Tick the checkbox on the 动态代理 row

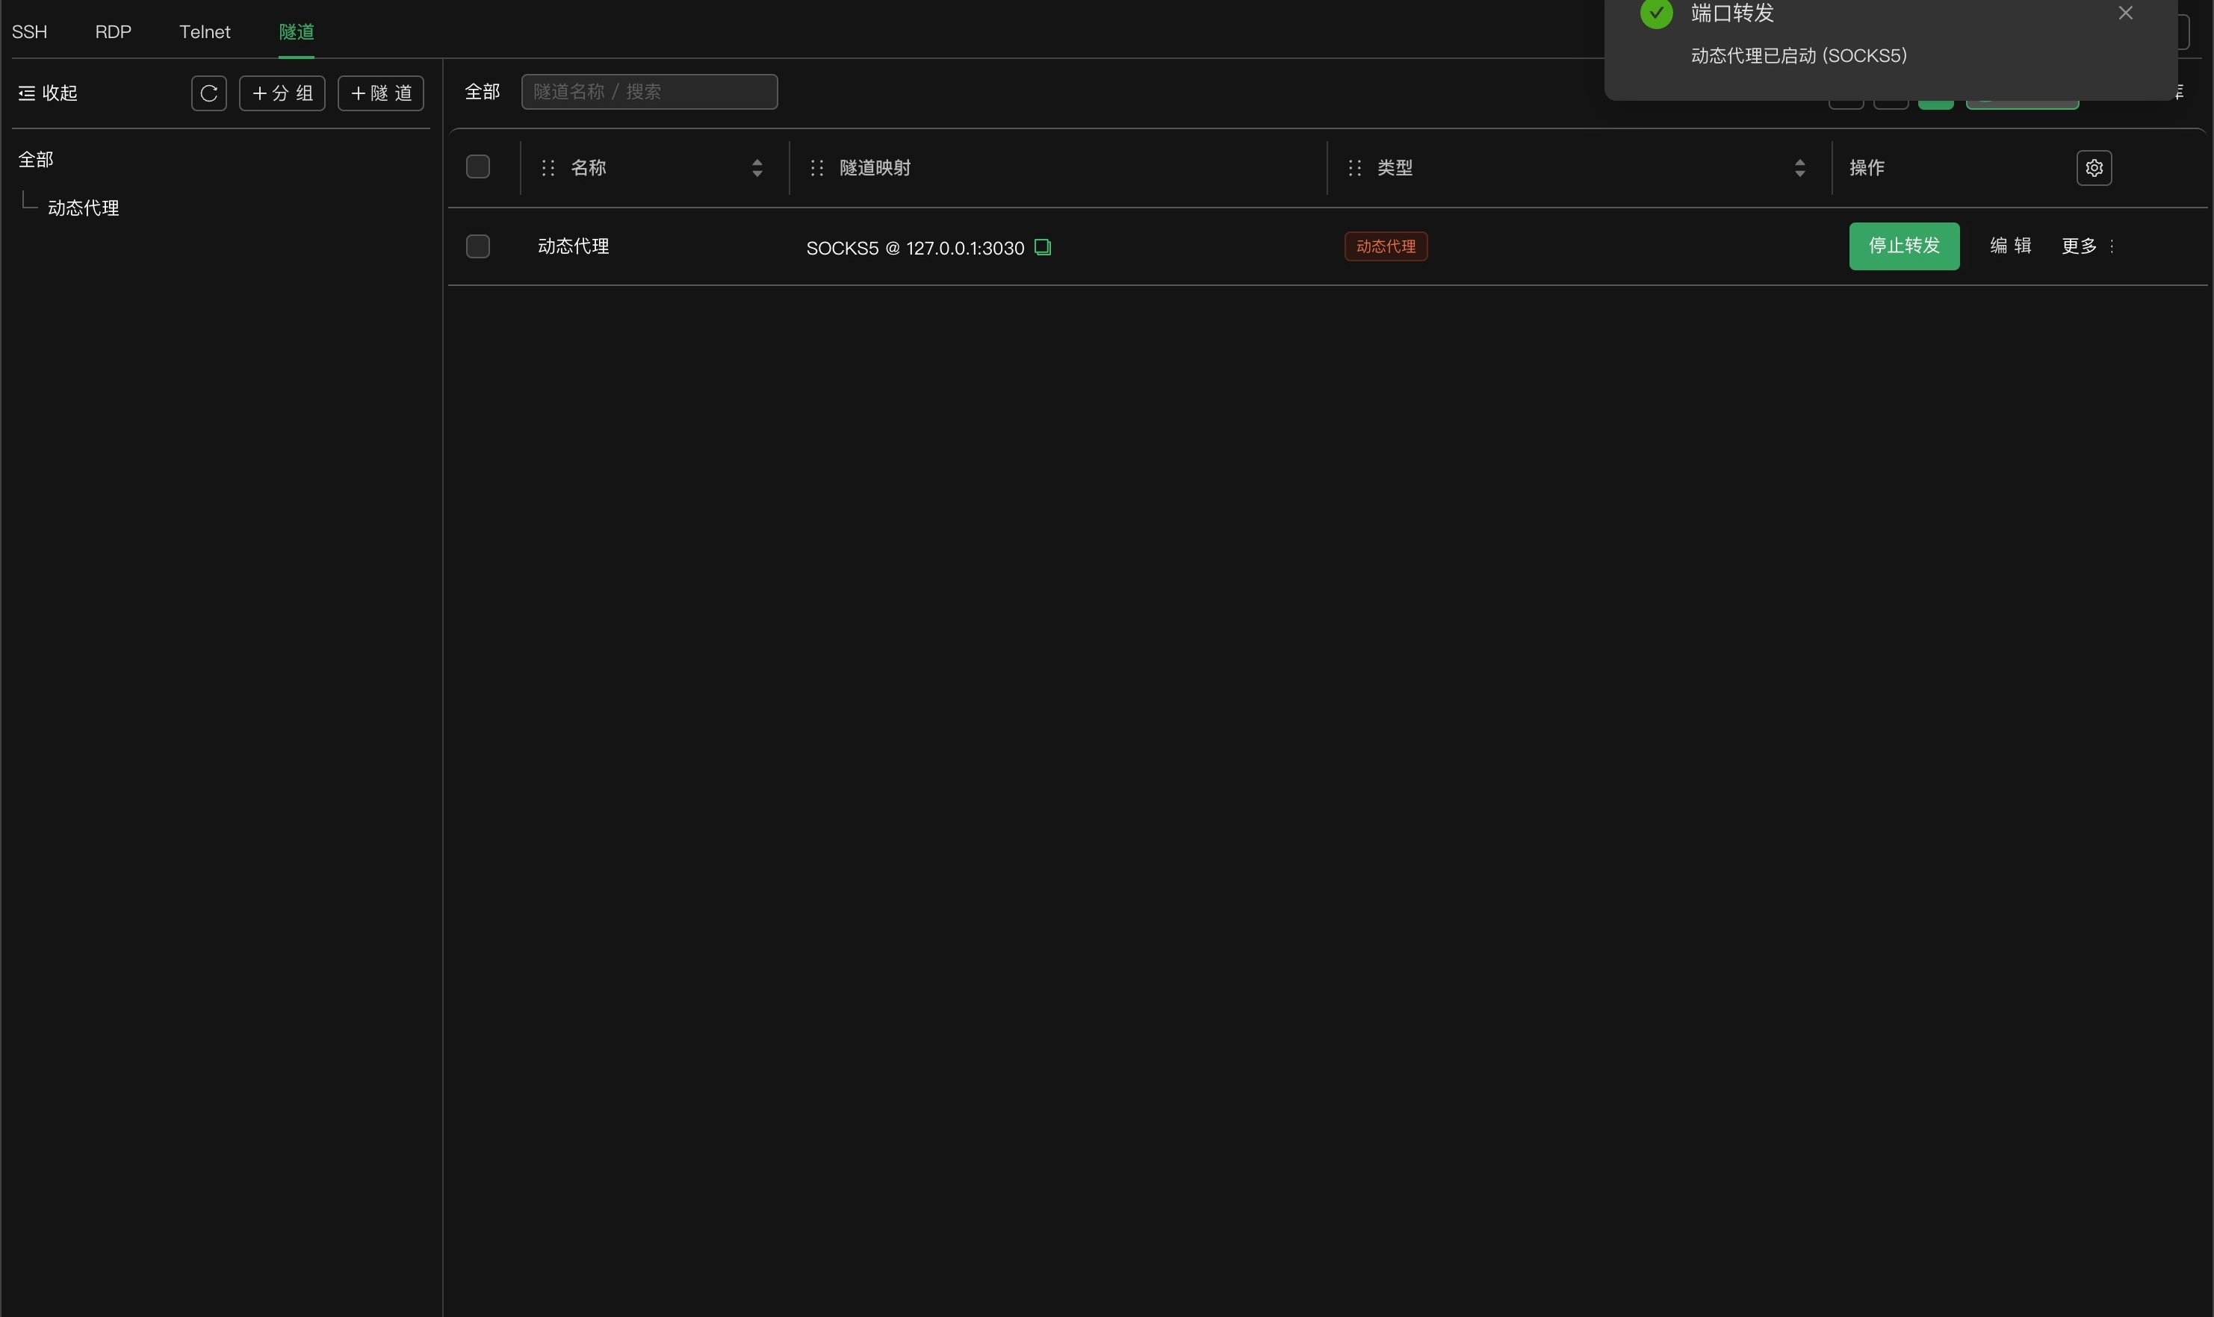pos(477,246)
